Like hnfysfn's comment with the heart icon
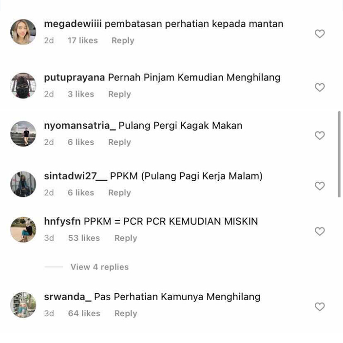Image resolution: width=343 pixels, height=343 pixels. click(x=320, y=231)
